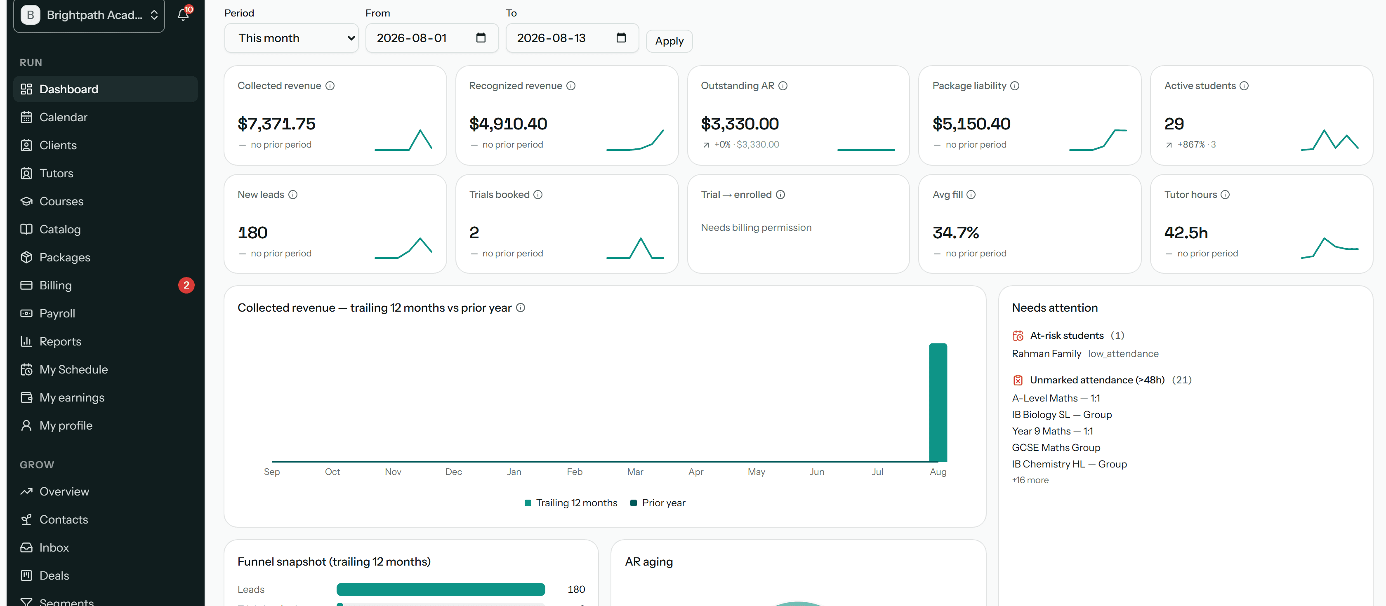Click the Unmarked attendance clipboard icon
The height and width of the screenshot is (606, 1386).
(1018, 380)
